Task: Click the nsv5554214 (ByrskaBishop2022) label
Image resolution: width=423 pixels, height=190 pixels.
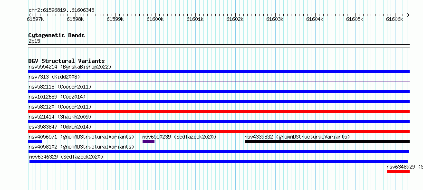Action: coord(69,67)
